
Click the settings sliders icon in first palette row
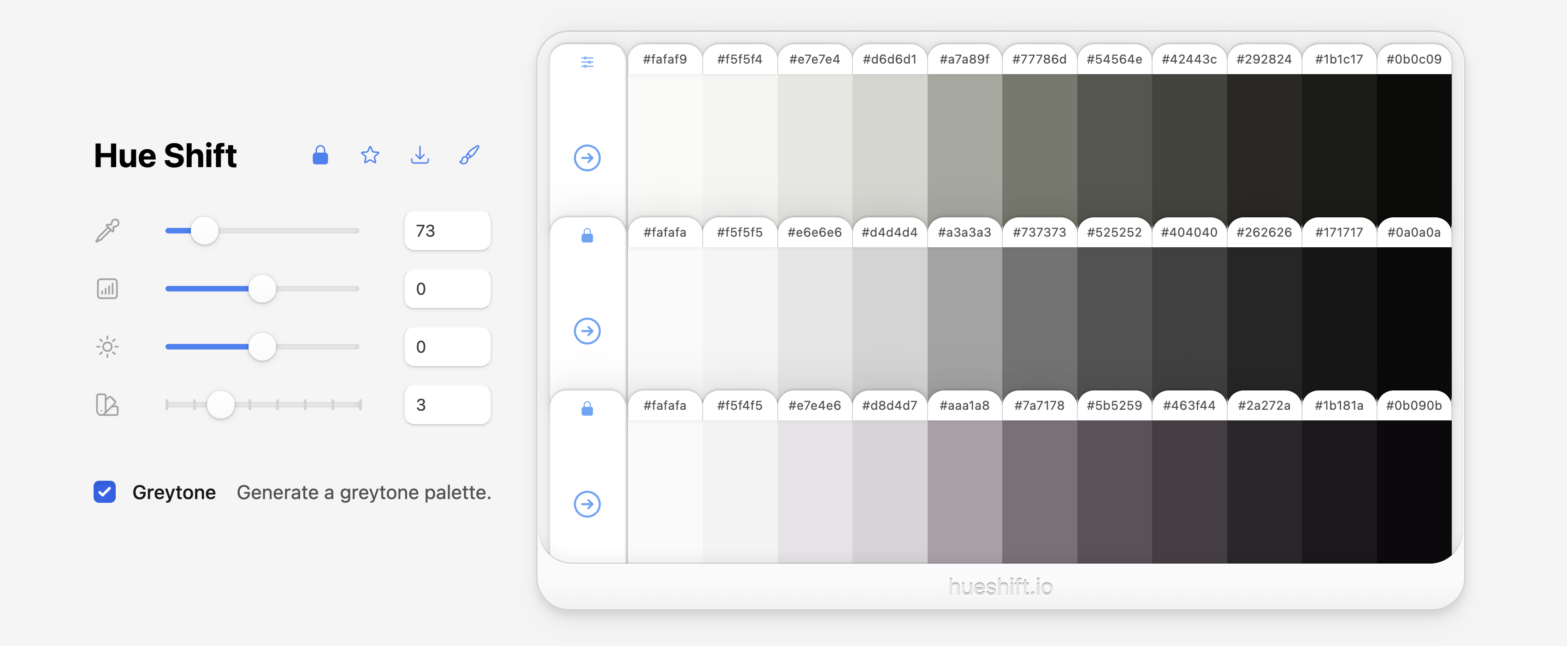click(587, 62)
